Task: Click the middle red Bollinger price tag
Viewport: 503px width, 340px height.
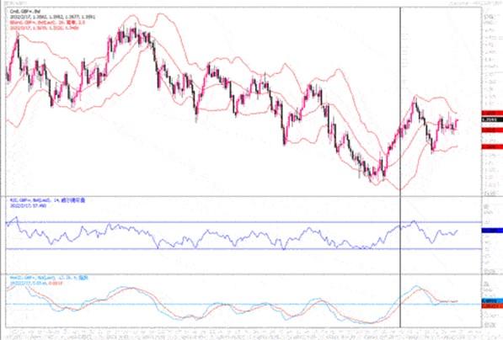Action: [x=492, y=130]
